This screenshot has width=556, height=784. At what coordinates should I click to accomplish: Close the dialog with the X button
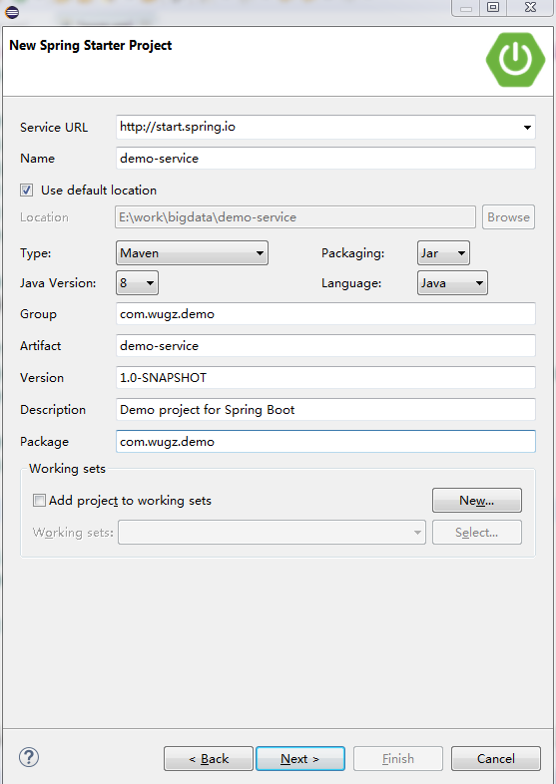(x=530, y=7)
